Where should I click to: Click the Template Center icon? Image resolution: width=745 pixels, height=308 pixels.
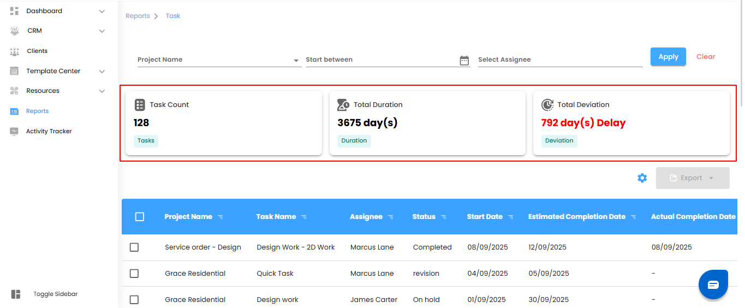click(14, 72)
